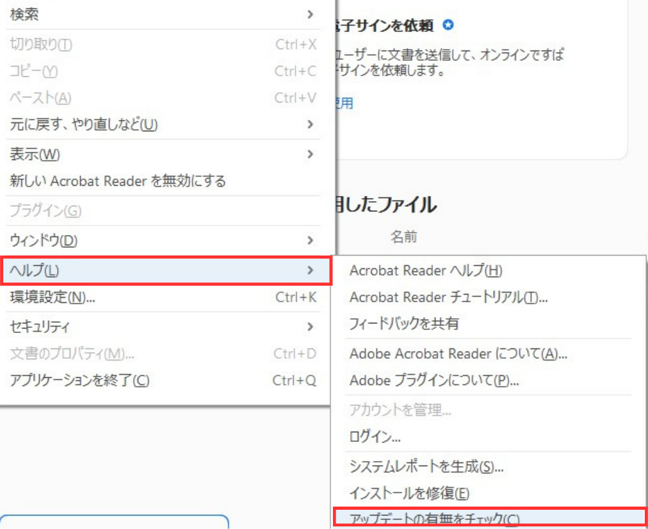Open the ウィンドウ(D) submenu
Image resolution: width=648 pixels, height=529 pixels.
(x=44, y=241)
